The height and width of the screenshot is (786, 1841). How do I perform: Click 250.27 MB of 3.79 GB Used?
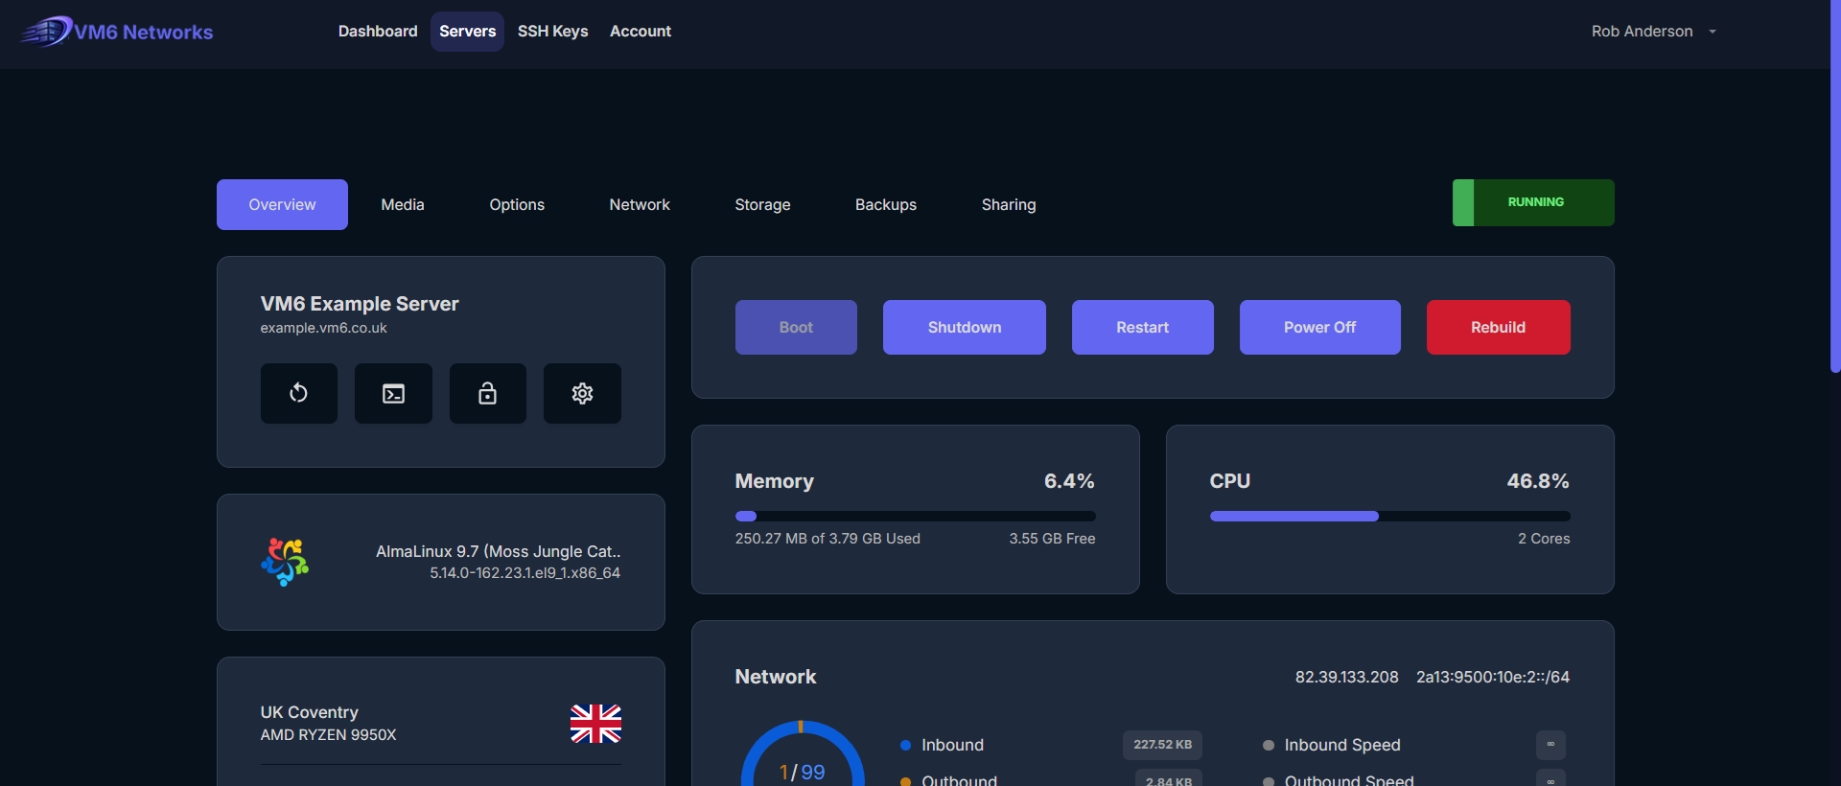tap(827, 539)
